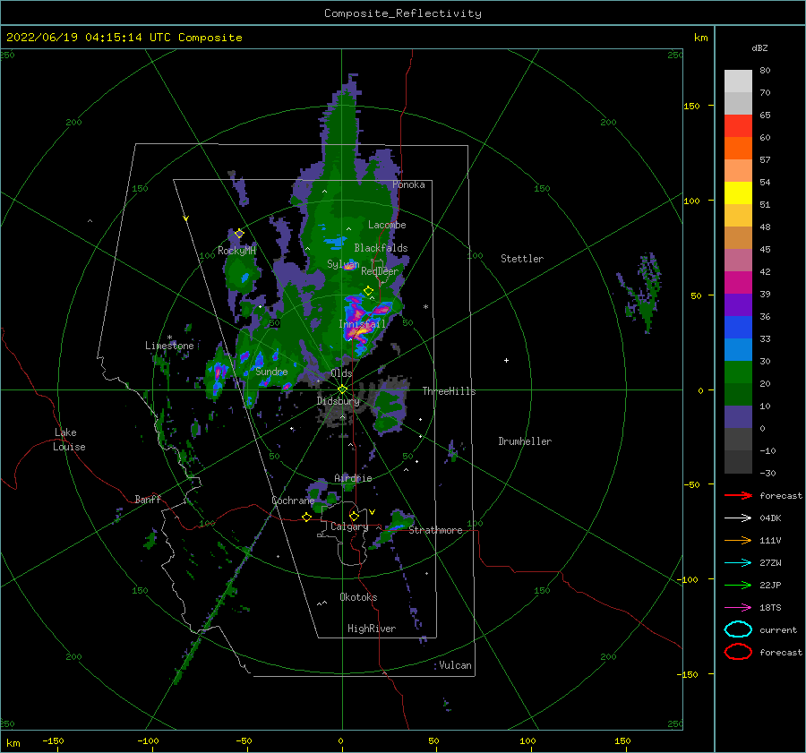Click the -30 dBZ scale value
Screen dimensions: 806x753
coord(767,473)
